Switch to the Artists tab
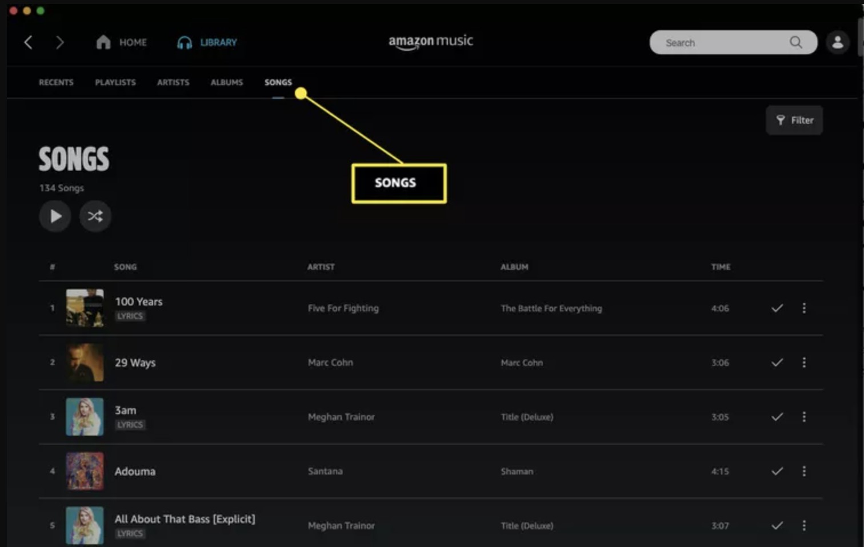 point(173,82)
